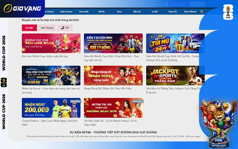Click paragraph starting 'Tổng hợp sự kiện thể thao hot nhất'
Image resolution: width=238 pixels, height=149 pixels.
[113, 136]
